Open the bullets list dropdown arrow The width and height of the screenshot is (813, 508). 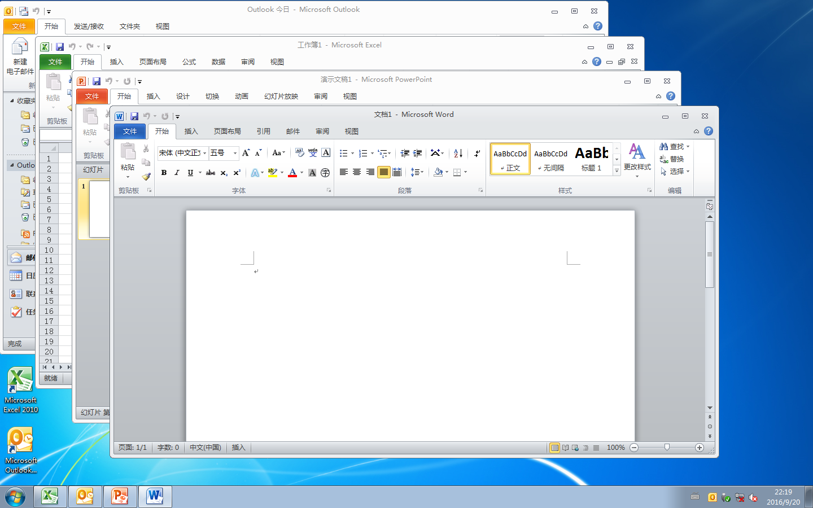coord(353,153)
